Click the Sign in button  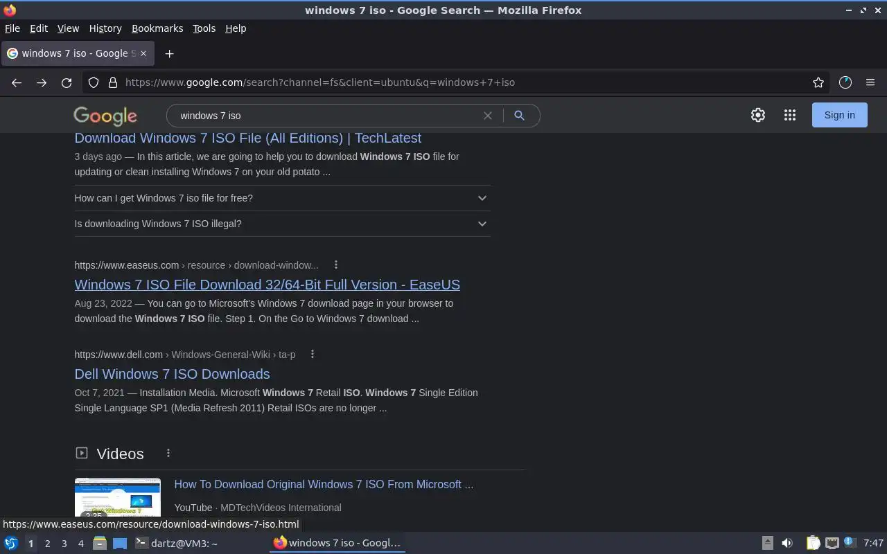(839, 115)
